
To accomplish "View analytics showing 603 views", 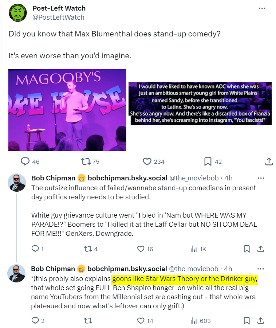I will 201,321.
